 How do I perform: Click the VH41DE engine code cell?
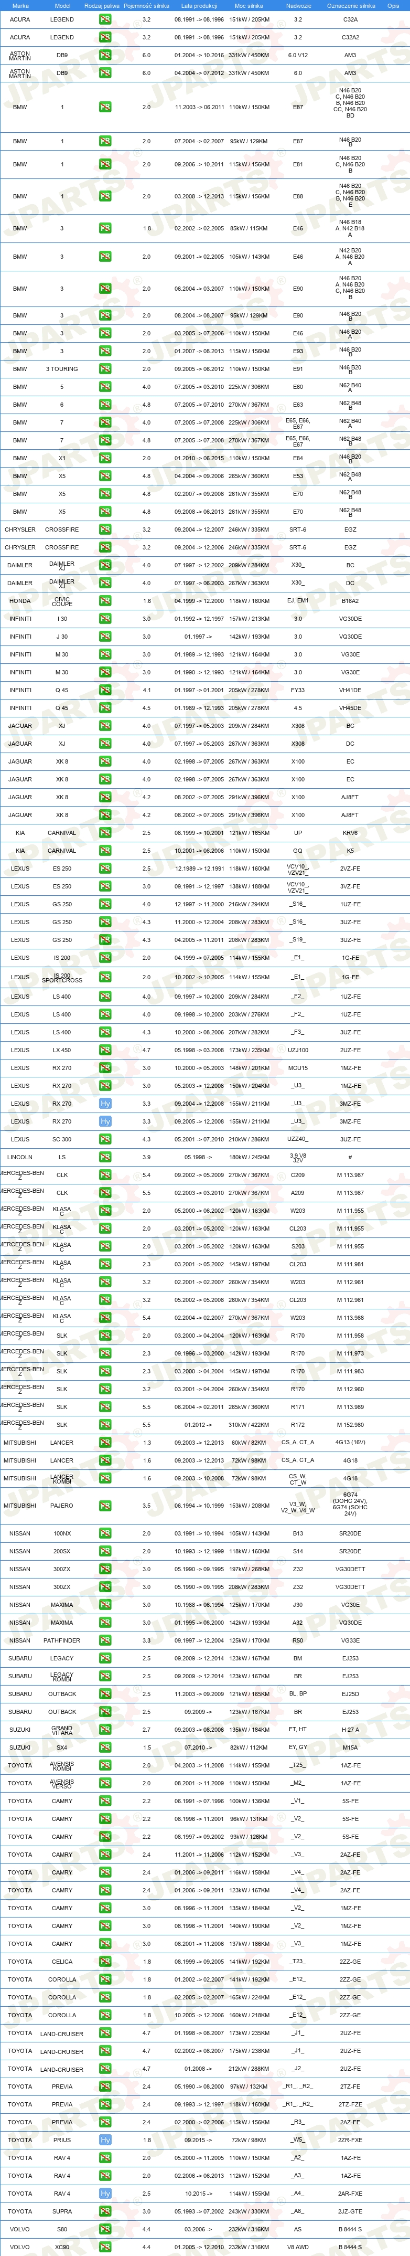[351, 690]
